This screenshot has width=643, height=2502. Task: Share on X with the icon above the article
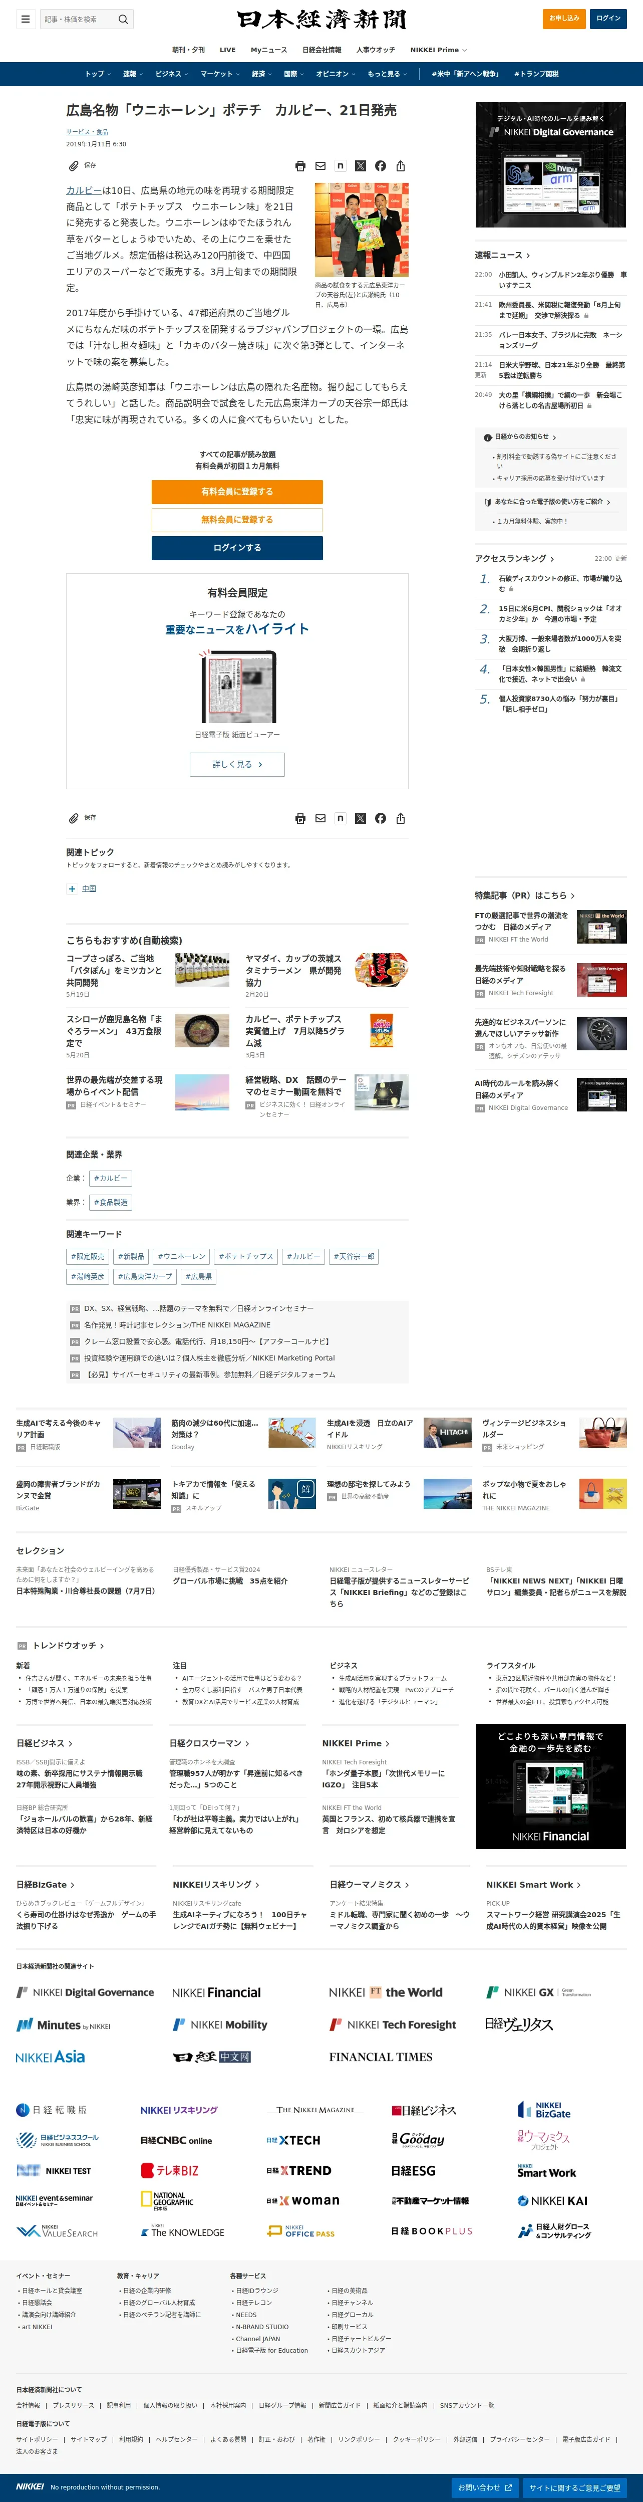(x=361, y=166)
